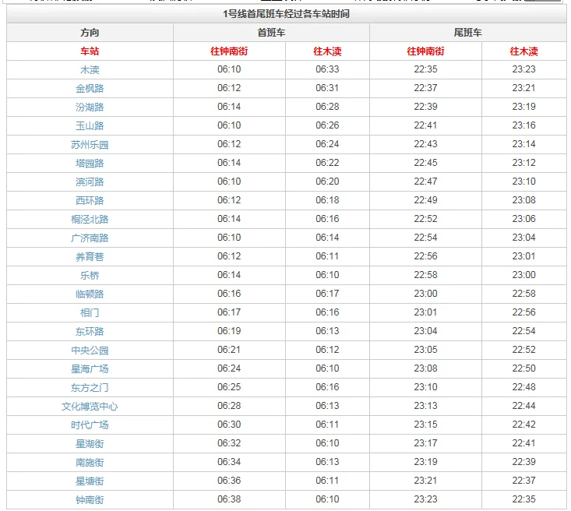Image resolution: width=571 pixels, height=511 pixels.
Task: Click the red 车站 column header
Action: pyautogui.click(x=90, y=51)
